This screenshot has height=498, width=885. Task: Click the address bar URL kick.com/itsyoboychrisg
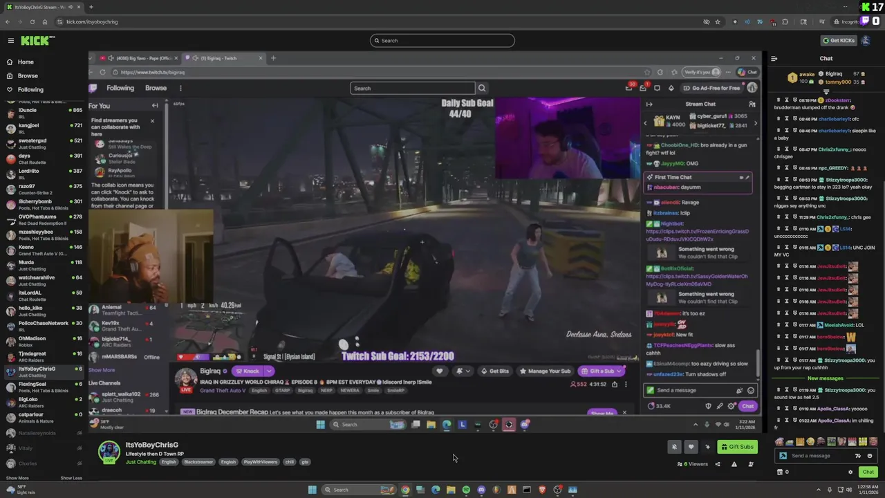92,21
